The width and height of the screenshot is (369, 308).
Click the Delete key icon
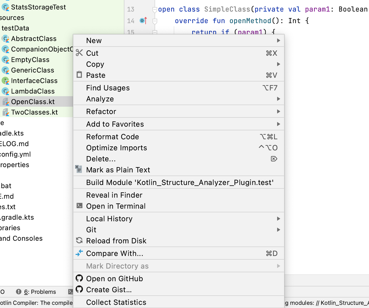coord(274,159)
